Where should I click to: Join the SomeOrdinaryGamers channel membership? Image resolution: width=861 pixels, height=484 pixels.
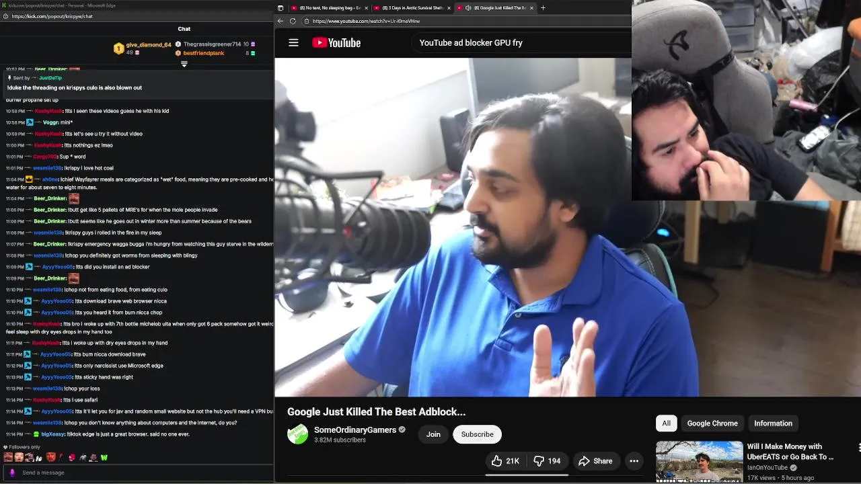tap(433, 434)
